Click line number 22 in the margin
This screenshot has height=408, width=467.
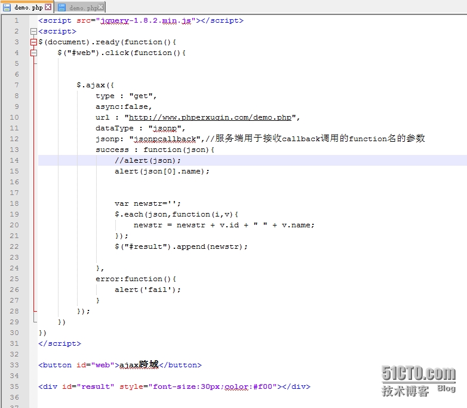pos(14,246)
